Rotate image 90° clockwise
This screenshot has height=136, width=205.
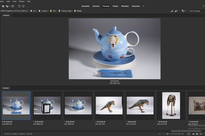pyautogui.click(x=23, y=6)
